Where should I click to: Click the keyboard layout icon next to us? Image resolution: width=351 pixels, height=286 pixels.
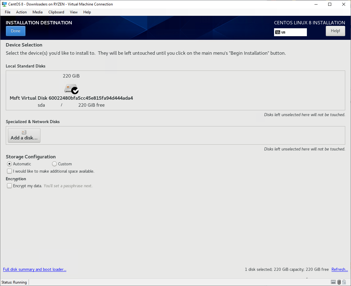(278, 32)
